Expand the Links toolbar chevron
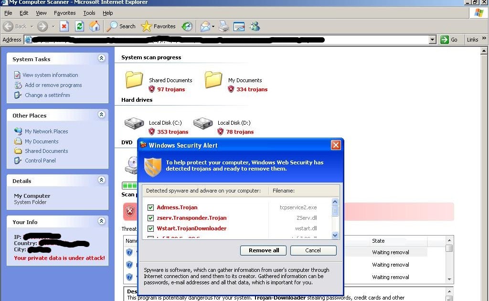 [484, 38]
